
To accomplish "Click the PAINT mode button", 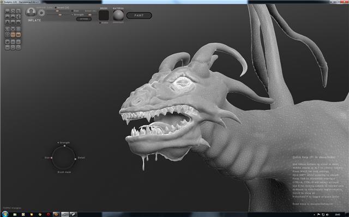I will click(139, 15).
